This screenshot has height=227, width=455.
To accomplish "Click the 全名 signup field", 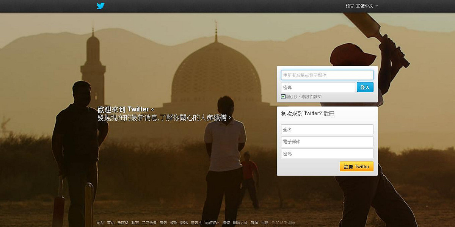I will pos(327,129).
